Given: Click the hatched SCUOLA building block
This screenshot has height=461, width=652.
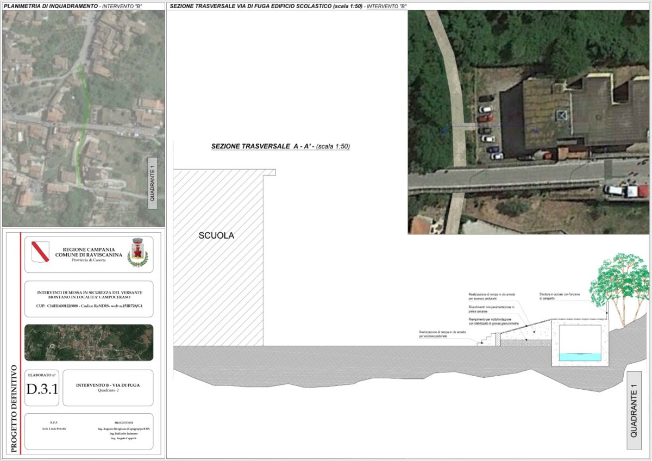Looking at the screenshot, I should 218,256.
